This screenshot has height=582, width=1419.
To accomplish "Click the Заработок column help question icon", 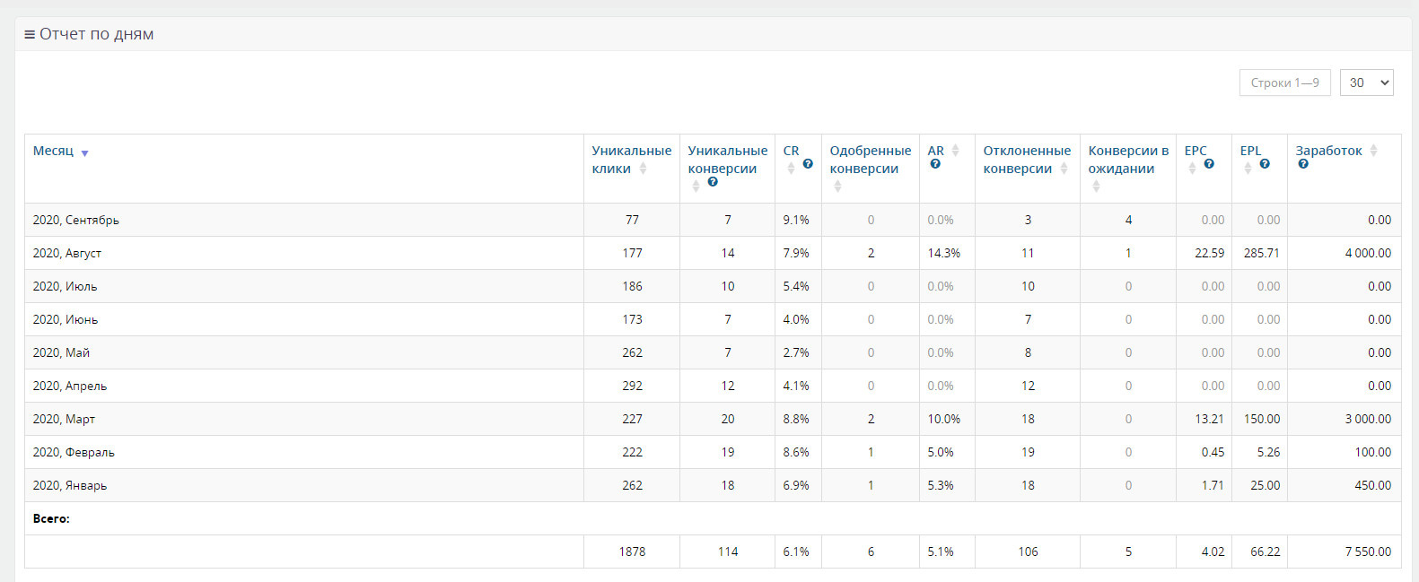I will [x=1303, y=164].
